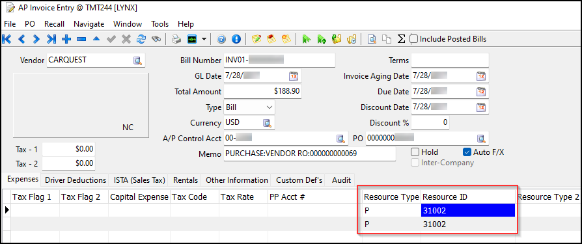Open the PO menu
The height and width of the screenshot is (244, 582).
click(x=30, y=24)
